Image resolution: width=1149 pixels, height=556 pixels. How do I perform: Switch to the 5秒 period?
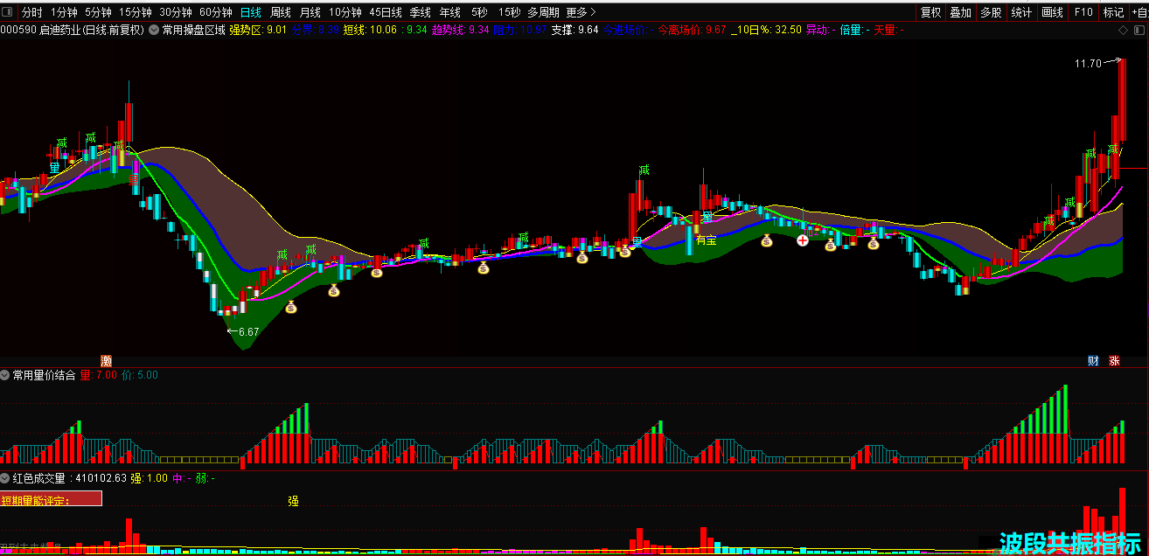tap(479, 12)
